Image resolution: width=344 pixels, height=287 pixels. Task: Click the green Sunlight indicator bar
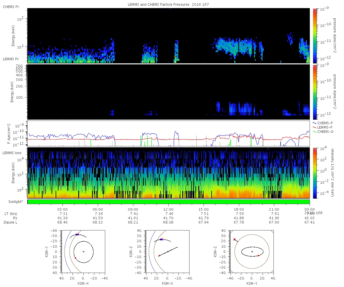pyautogui.click(x=169, y=202)
